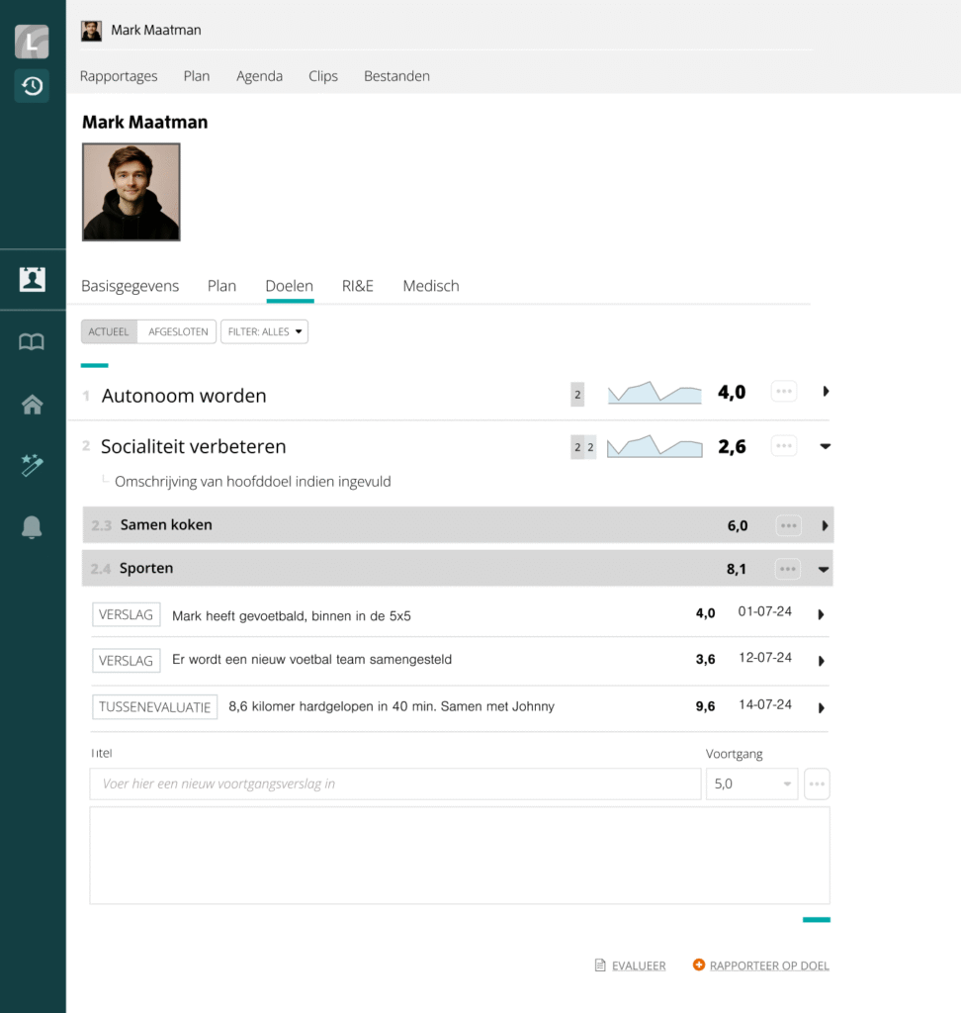
Task: Switch to the RI&E tab
Action: tap(358, 286)
